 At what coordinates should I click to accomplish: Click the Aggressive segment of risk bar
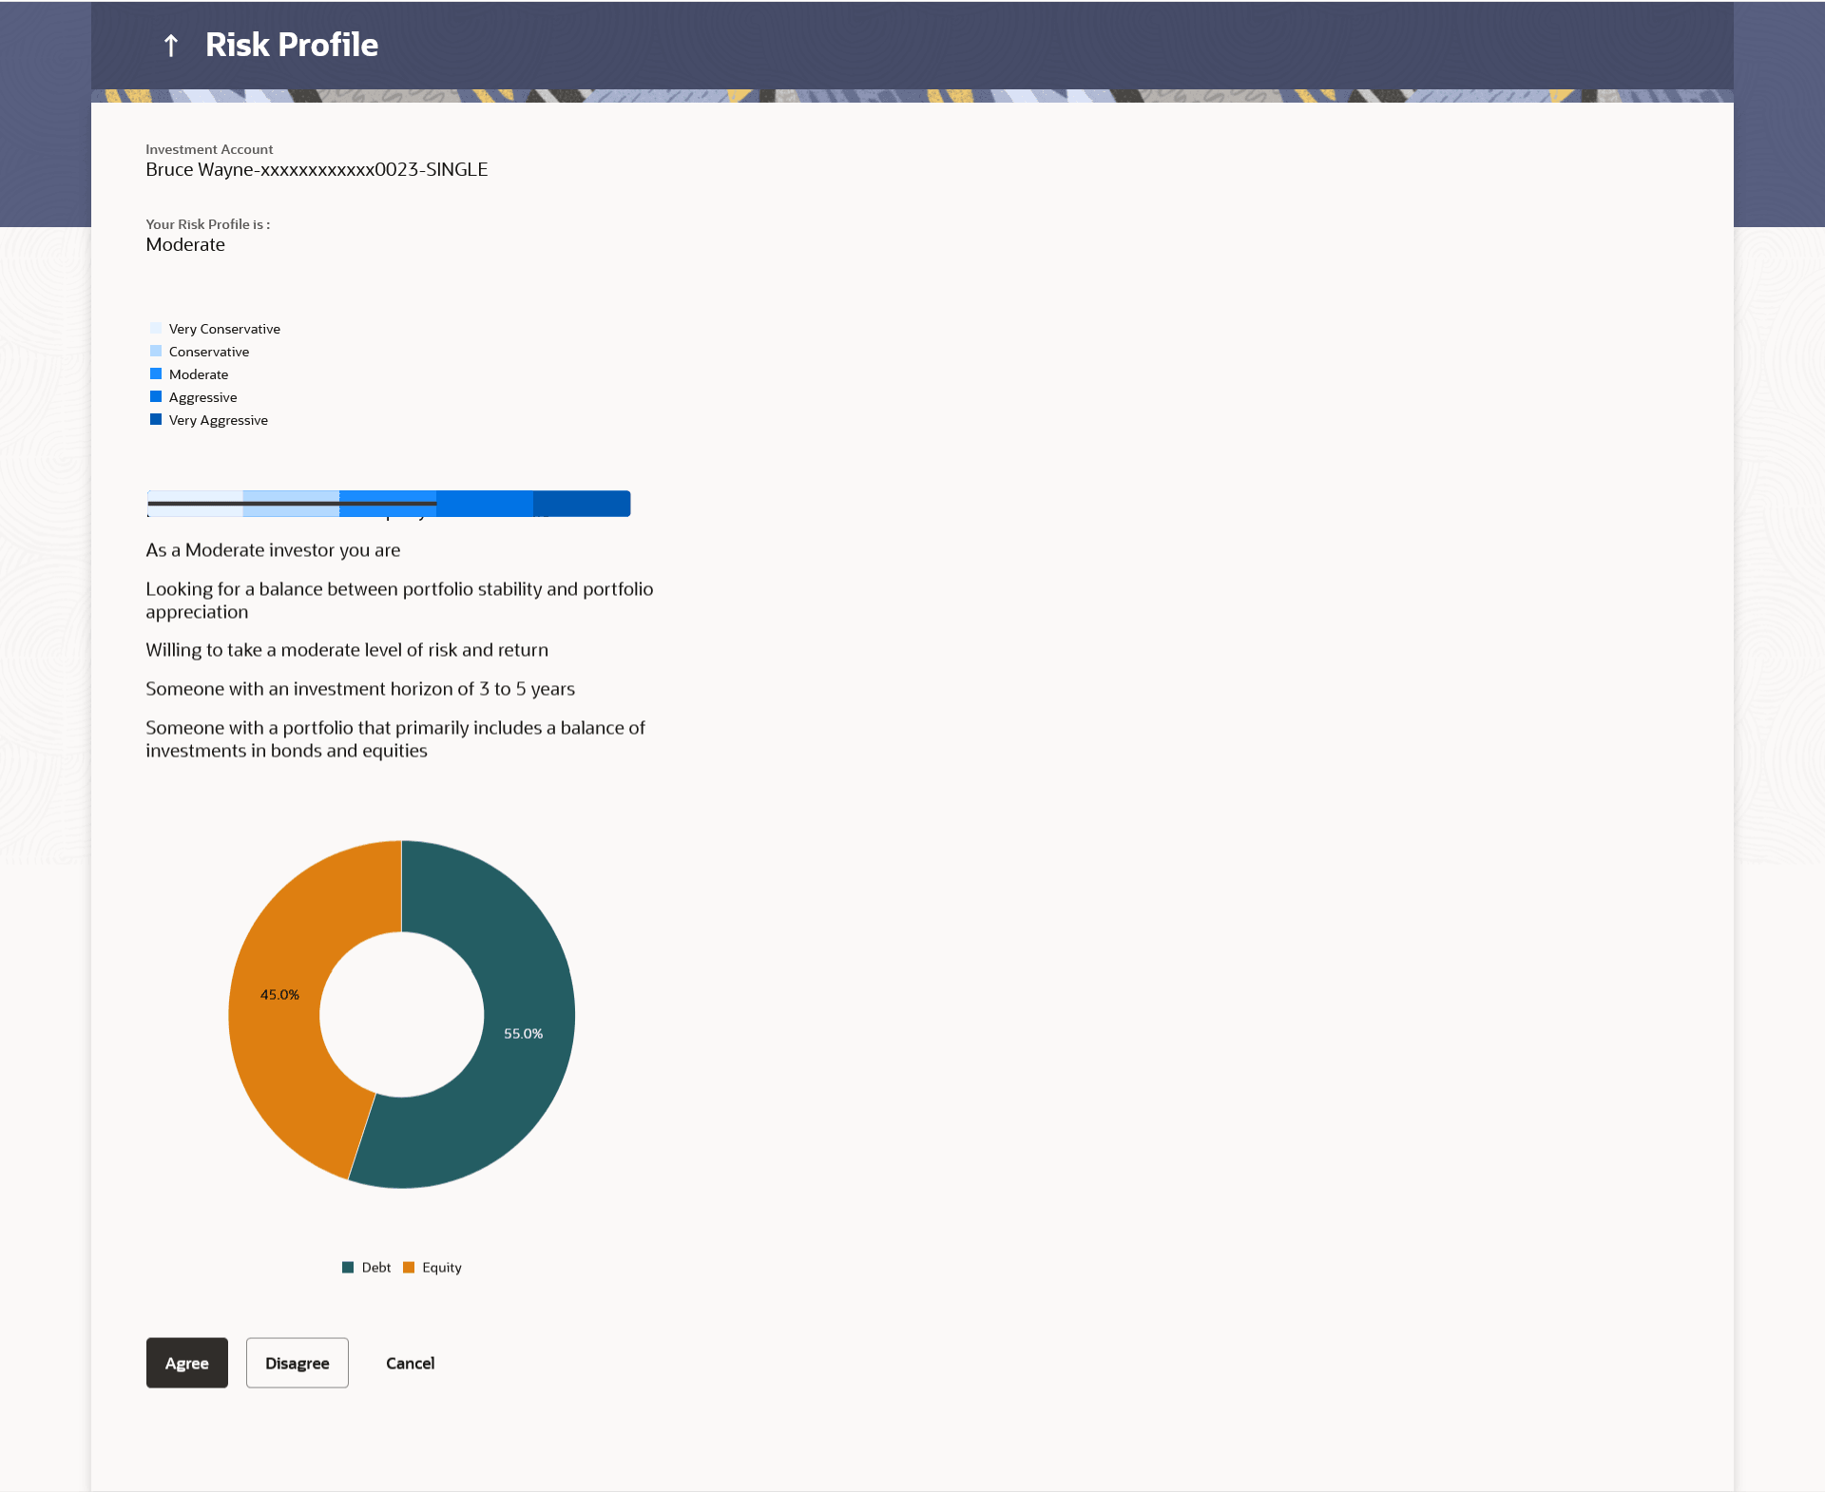click(x=485, y=504)
